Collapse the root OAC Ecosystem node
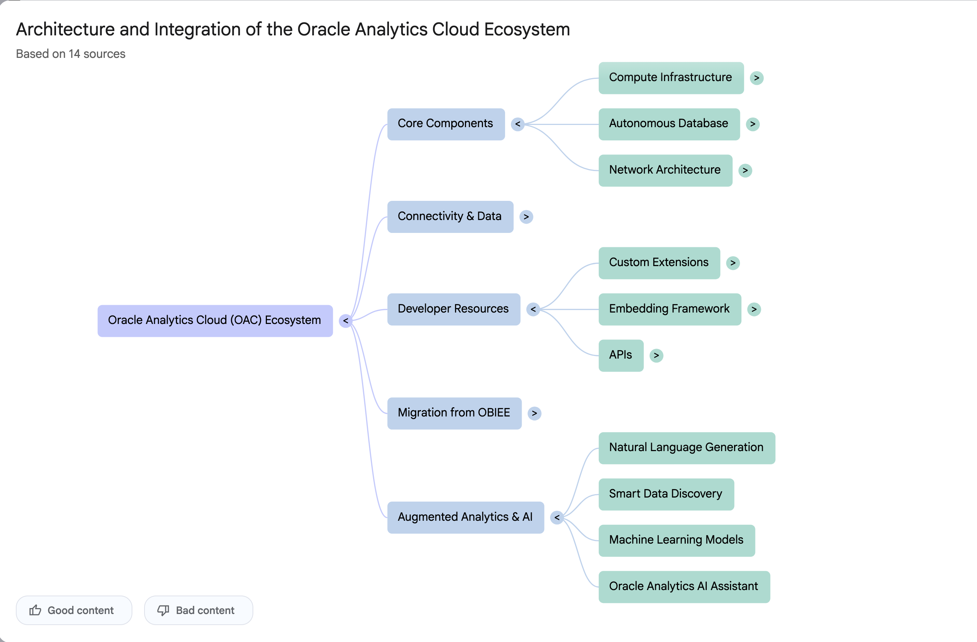This screenshot has width=977, height=642. pos(345,320)
